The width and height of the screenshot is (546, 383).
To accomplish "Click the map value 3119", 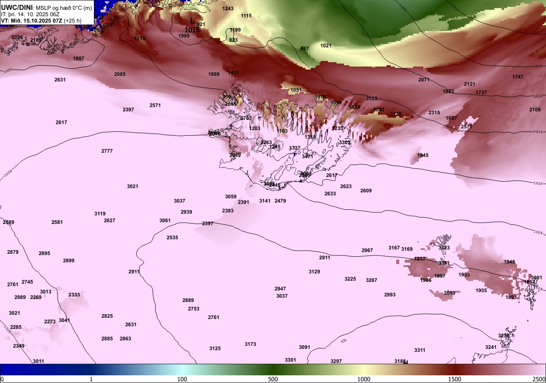I will click(100, 214).
